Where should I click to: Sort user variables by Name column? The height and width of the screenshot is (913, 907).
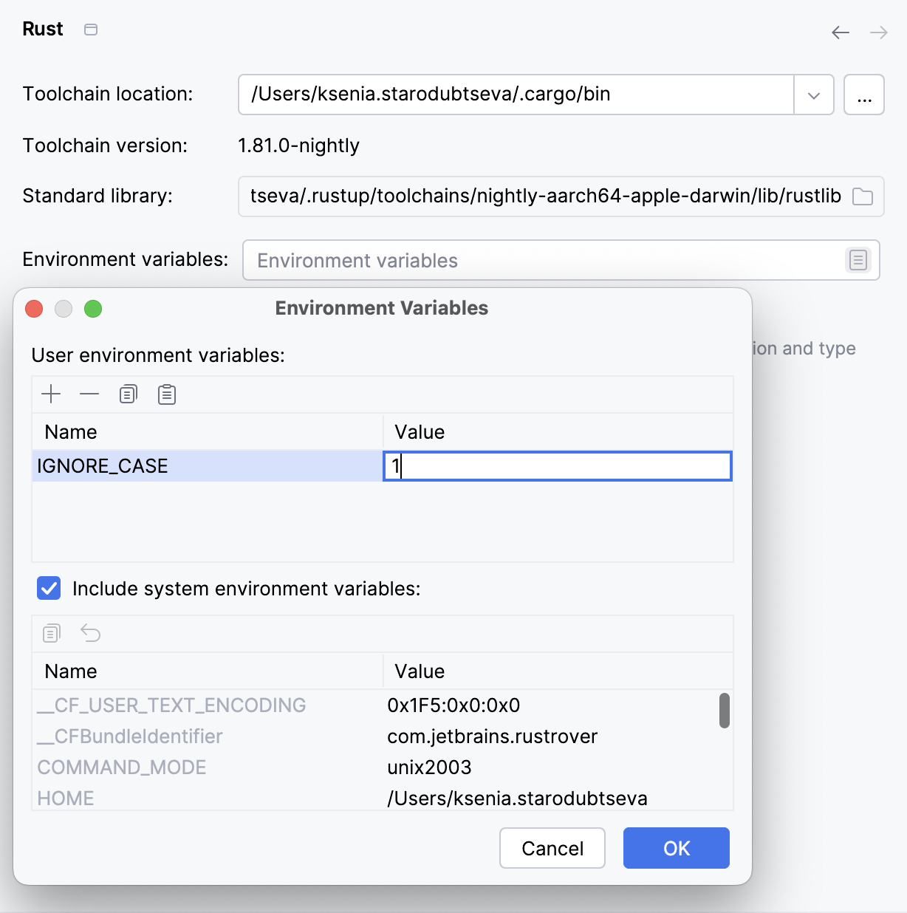(x=208, y=432)
